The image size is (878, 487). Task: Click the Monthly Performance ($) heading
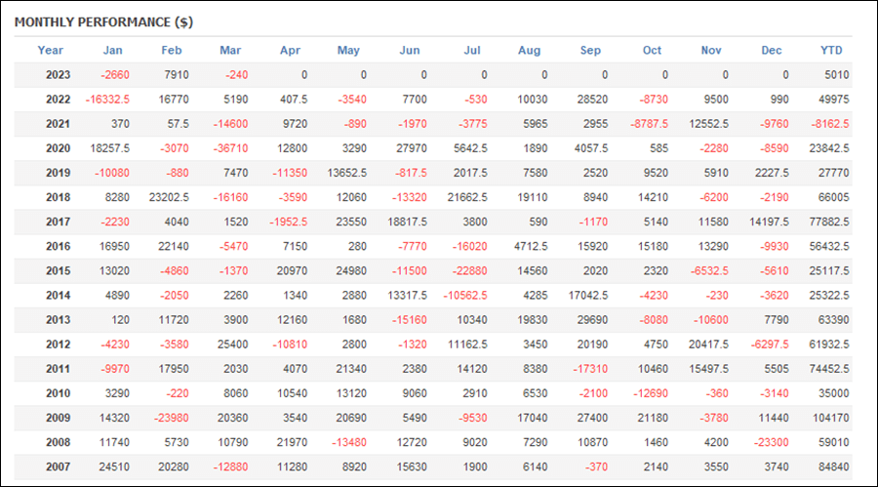[103, 22]
